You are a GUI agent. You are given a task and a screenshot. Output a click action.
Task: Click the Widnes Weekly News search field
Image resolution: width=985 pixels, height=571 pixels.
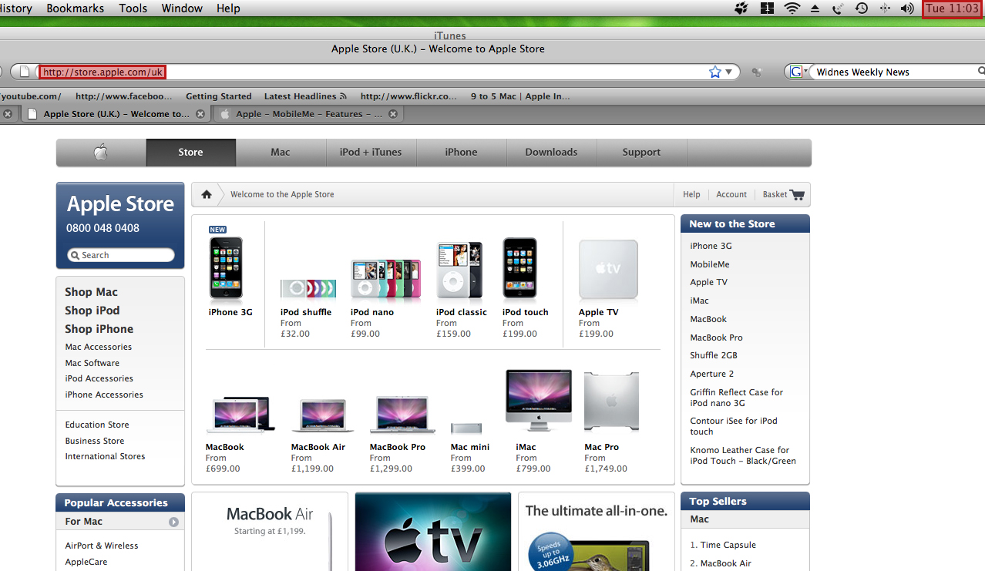[894, 72]
